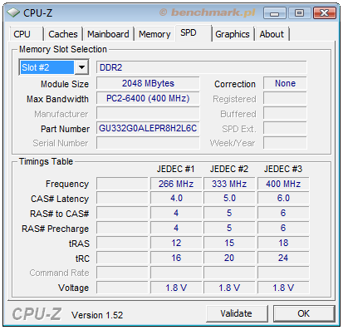Expand the Slot #2 dropdown arrow
The height and width of the screenshot is (330, 343).
[81, 67]
